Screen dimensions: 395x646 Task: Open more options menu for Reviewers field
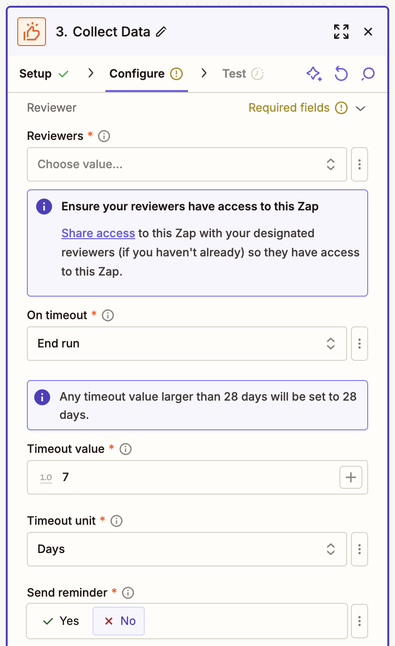(x=360, y=164)
